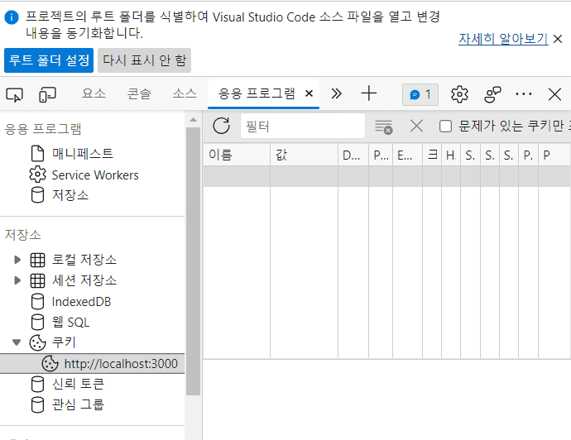Image resolution: width=571 pixels, height=440 pixels.
Task: Sort by 크 column header
Action: [432, 155]
